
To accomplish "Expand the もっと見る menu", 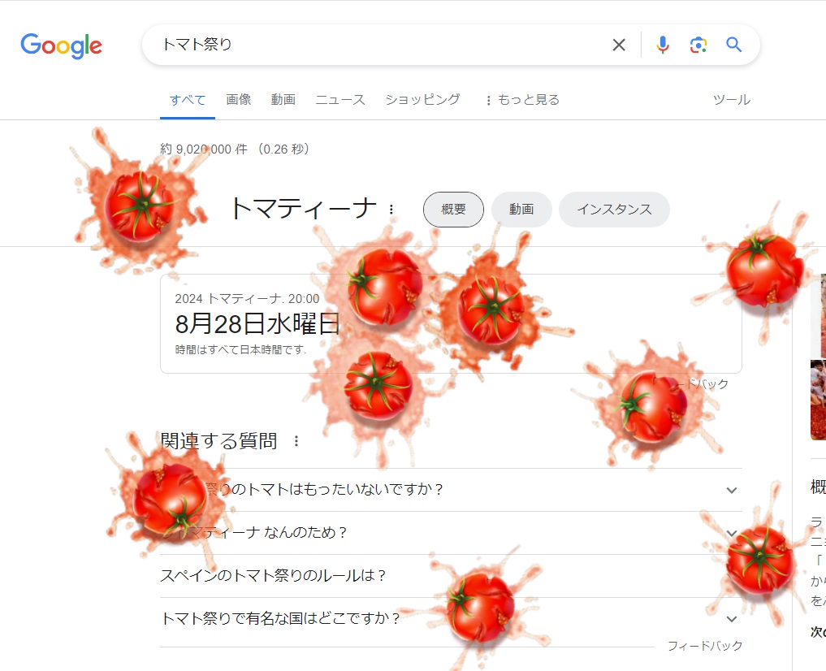I will [x=522, y=100].
